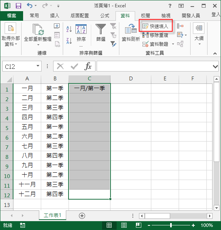Click the Name Box showing C12
The height and width of the screenshot is (230, 221).
[x=19, y=66]
